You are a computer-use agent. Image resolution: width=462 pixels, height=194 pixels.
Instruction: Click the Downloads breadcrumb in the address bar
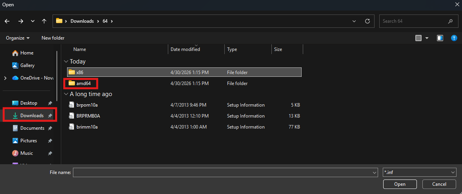[82, 21]
